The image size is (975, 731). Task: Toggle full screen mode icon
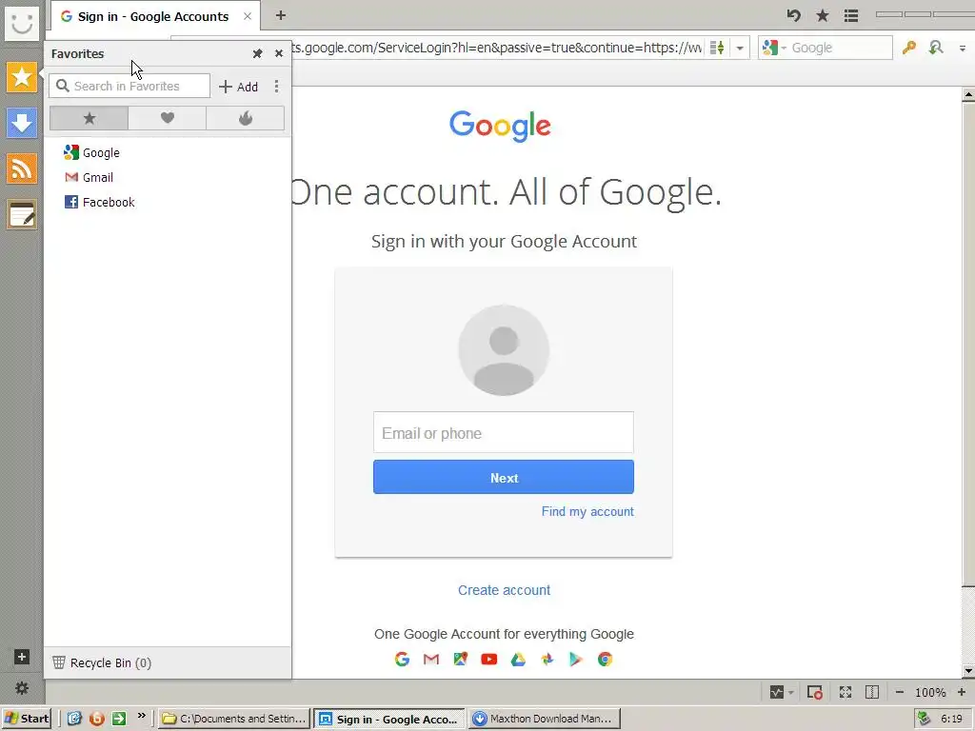[x=846, y=692]
